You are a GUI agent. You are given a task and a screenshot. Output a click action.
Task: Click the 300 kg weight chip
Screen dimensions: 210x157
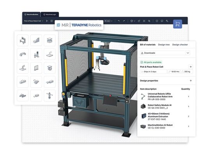point(187,72)
